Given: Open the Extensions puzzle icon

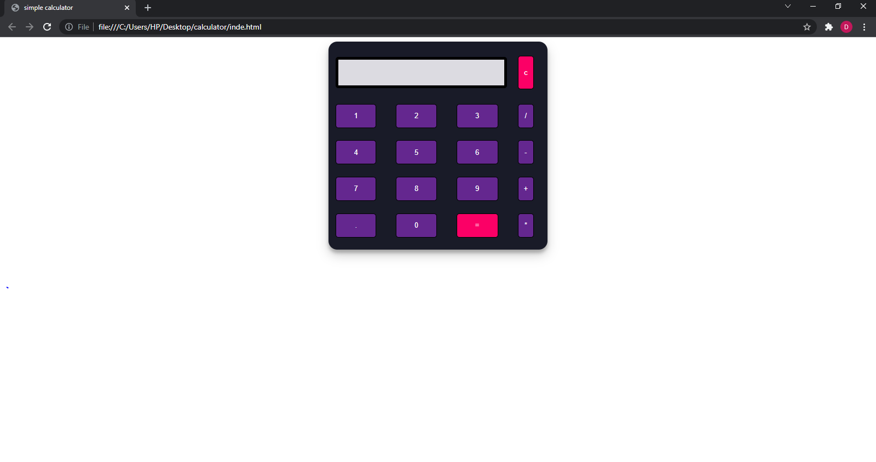Looking at the screenshot, I should point(828,27).
